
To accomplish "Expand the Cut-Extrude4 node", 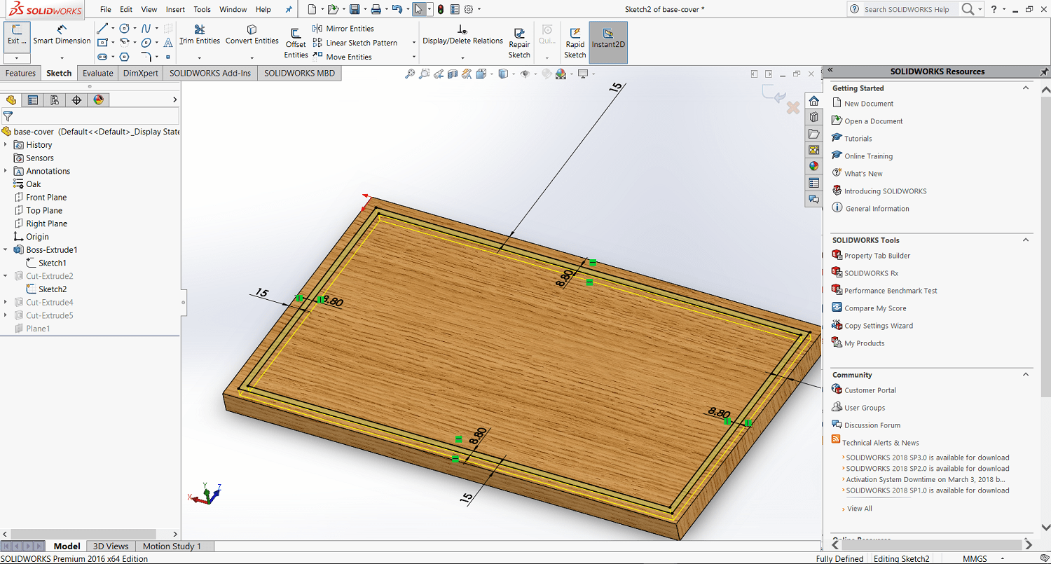I will tap(6, 302).
